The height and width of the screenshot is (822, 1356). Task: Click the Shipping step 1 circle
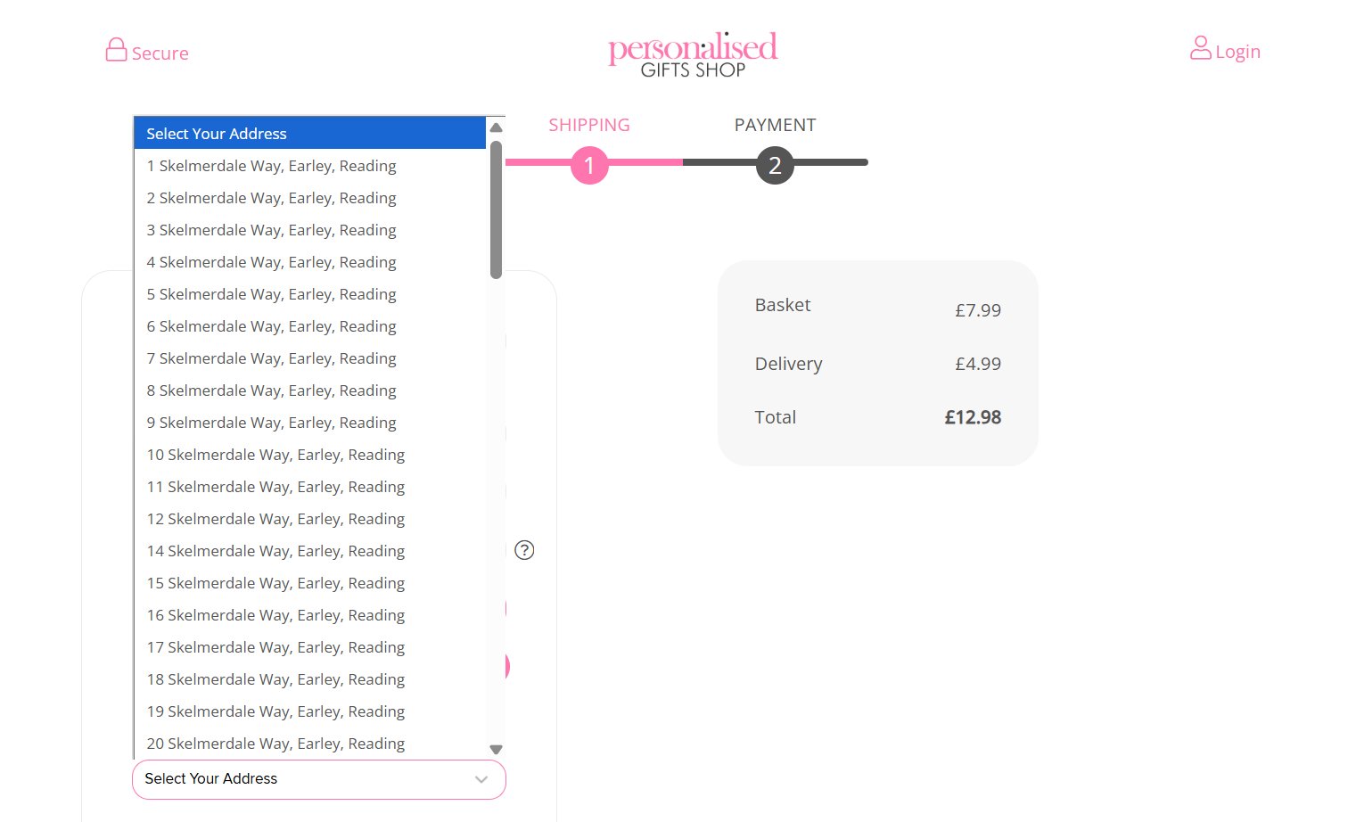[589, 166]
